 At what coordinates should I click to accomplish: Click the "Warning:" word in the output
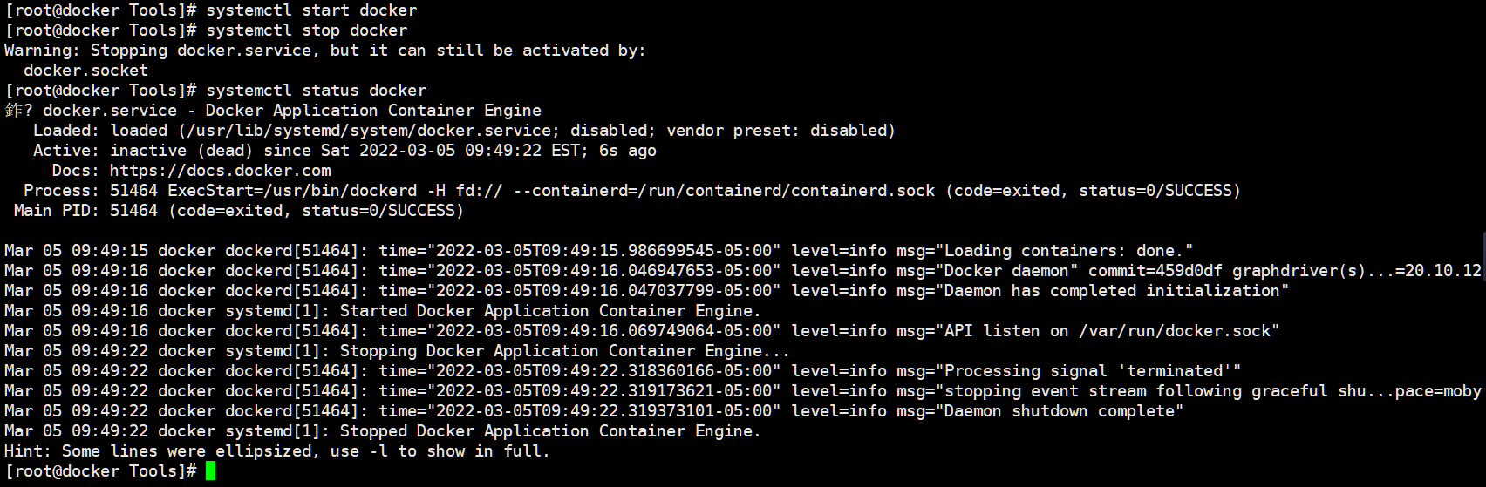click(43, 51)
